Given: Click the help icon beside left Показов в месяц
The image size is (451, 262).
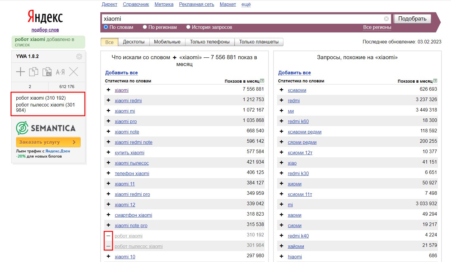Looking at the screenshot, I should pos(262,81).
